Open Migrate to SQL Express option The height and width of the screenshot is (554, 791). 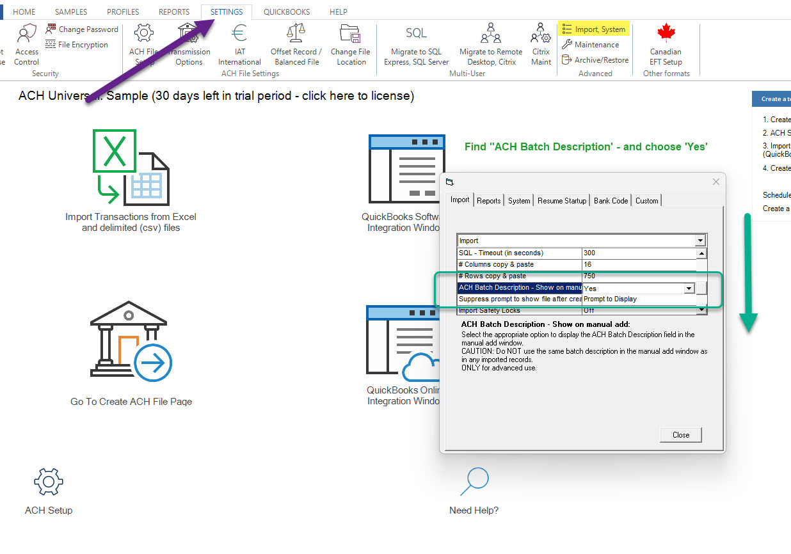(416, 35)
